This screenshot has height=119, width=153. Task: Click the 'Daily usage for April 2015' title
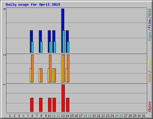[33, 4]
